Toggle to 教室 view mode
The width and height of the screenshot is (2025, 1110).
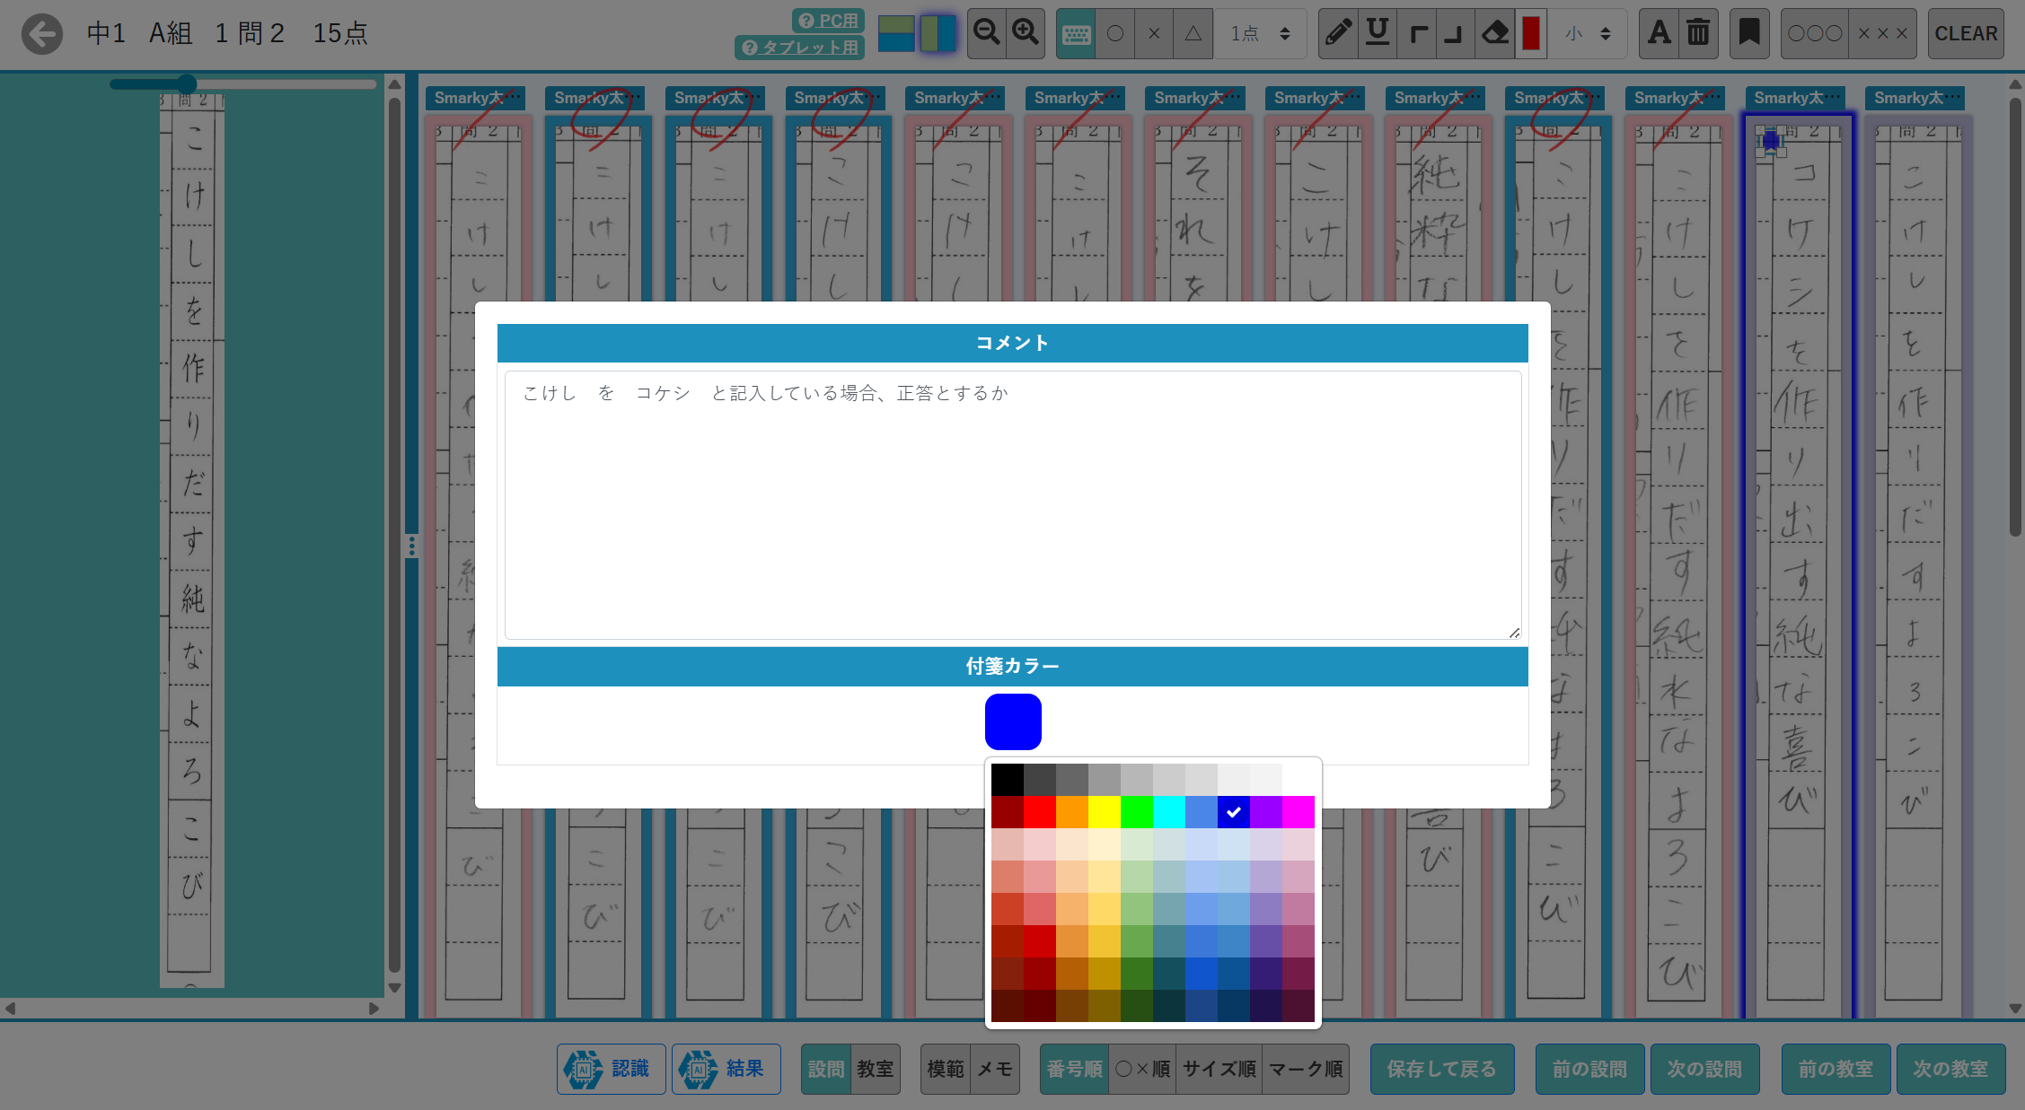[x=875, y=1069]
